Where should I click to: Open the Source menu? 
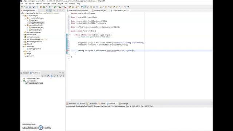[32, 4]
